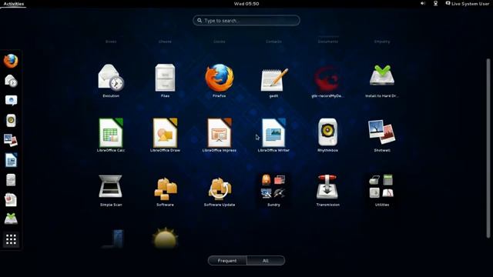Viewport: 493px width, 277px height.
Task: Click the faded Documents label
Action: point(327,42)
